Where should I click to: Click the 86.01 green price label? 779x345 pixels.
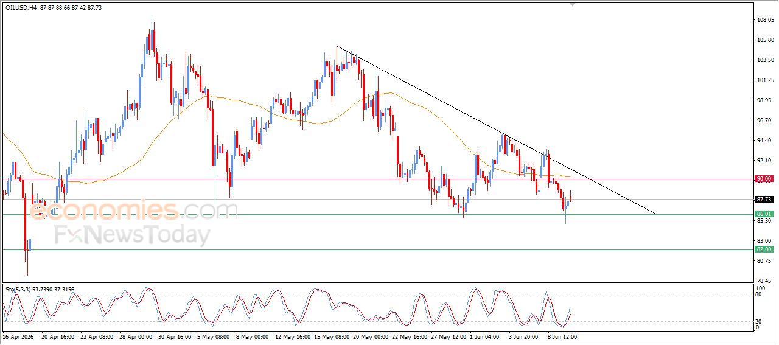[764, 214]
